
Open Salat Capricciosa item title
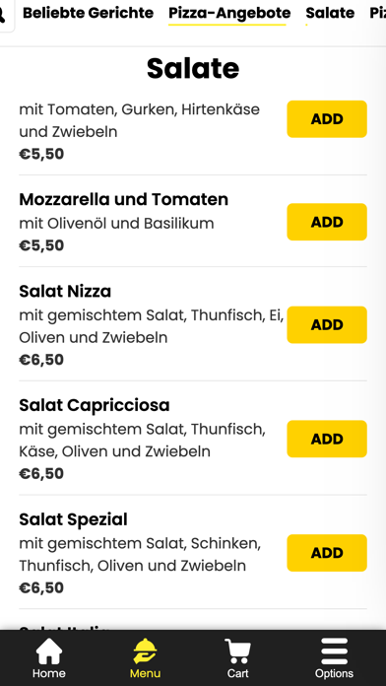(95, 405)
